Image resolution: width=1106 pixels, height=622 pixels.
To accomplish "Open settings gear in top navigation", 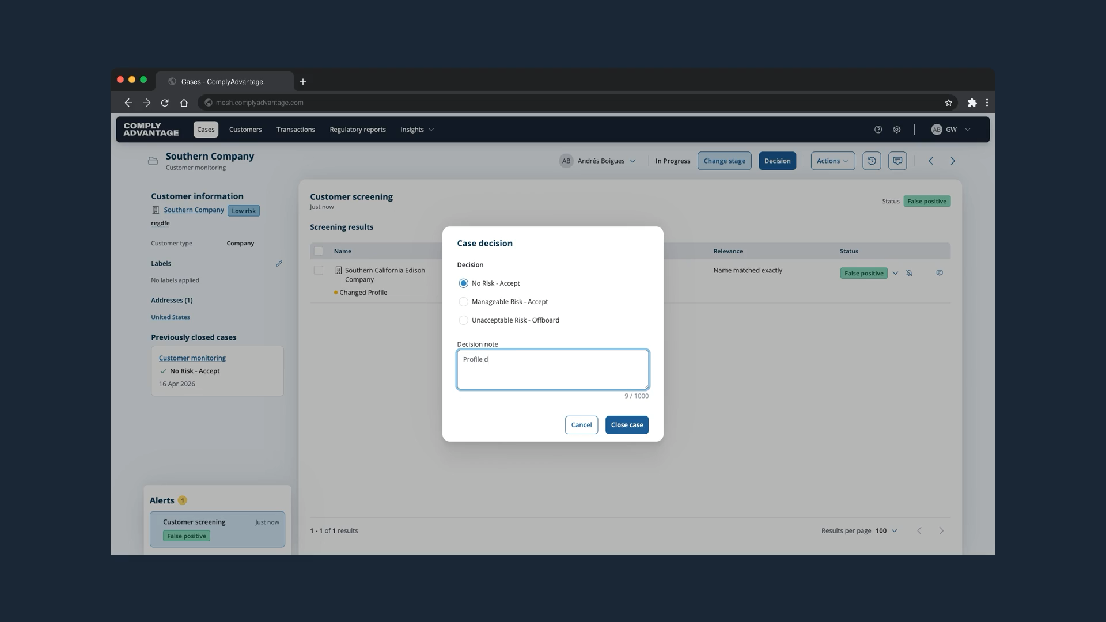I will tap(896, 130).
